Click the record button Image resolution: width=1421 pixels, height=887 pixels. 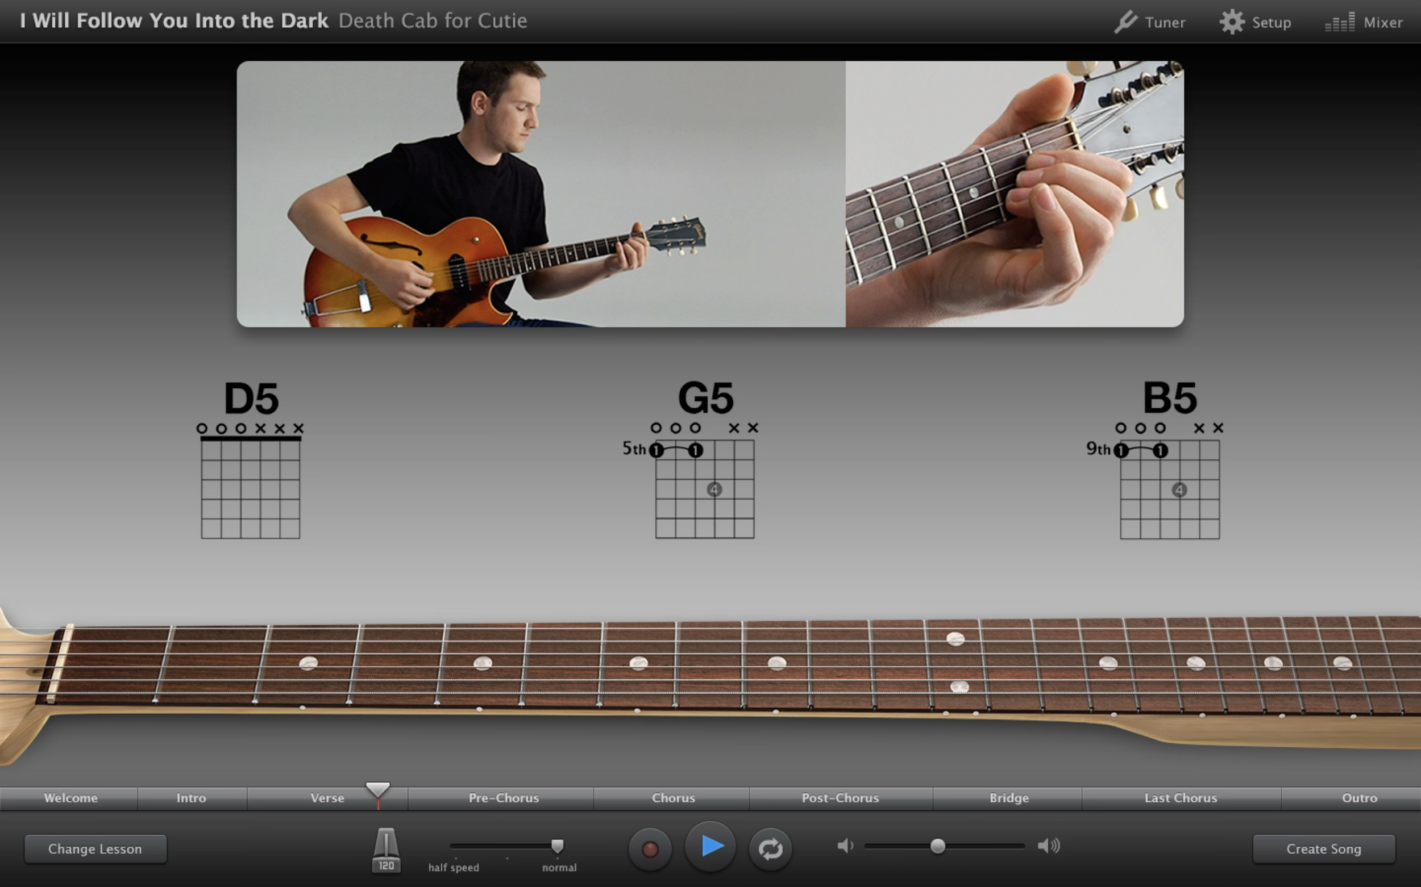[x=650, y=849]
